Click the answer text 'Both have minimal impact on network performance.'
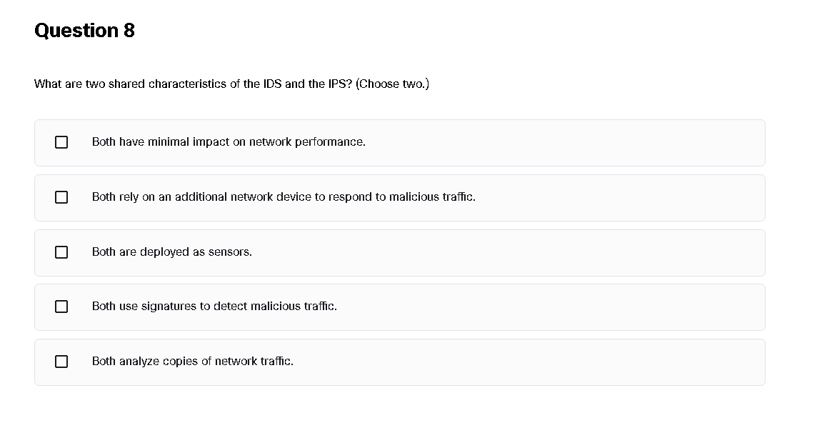 tap(229, 142)
